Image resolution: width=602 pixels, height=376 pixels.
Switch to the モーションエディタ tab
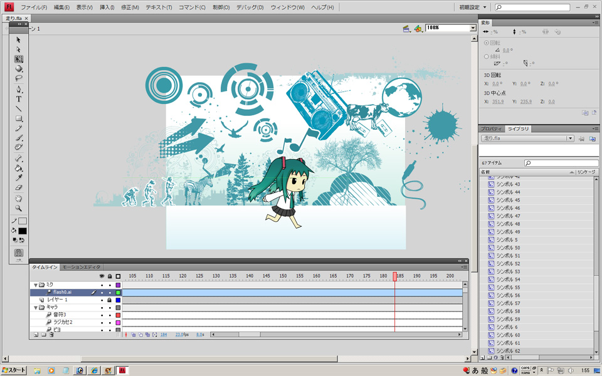point(81,268)
